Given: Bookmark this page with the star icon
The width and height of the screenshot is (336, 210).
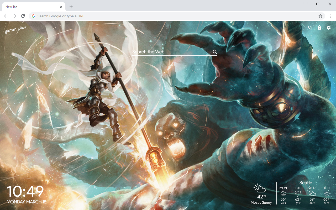Looking at the screenshot, I should click(x=321, y=16).
